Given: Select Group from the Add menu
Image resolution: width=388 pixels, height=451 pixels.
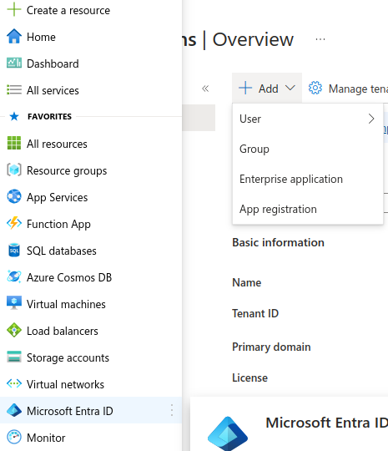Looking at the screenshot, I should [308, 149].
